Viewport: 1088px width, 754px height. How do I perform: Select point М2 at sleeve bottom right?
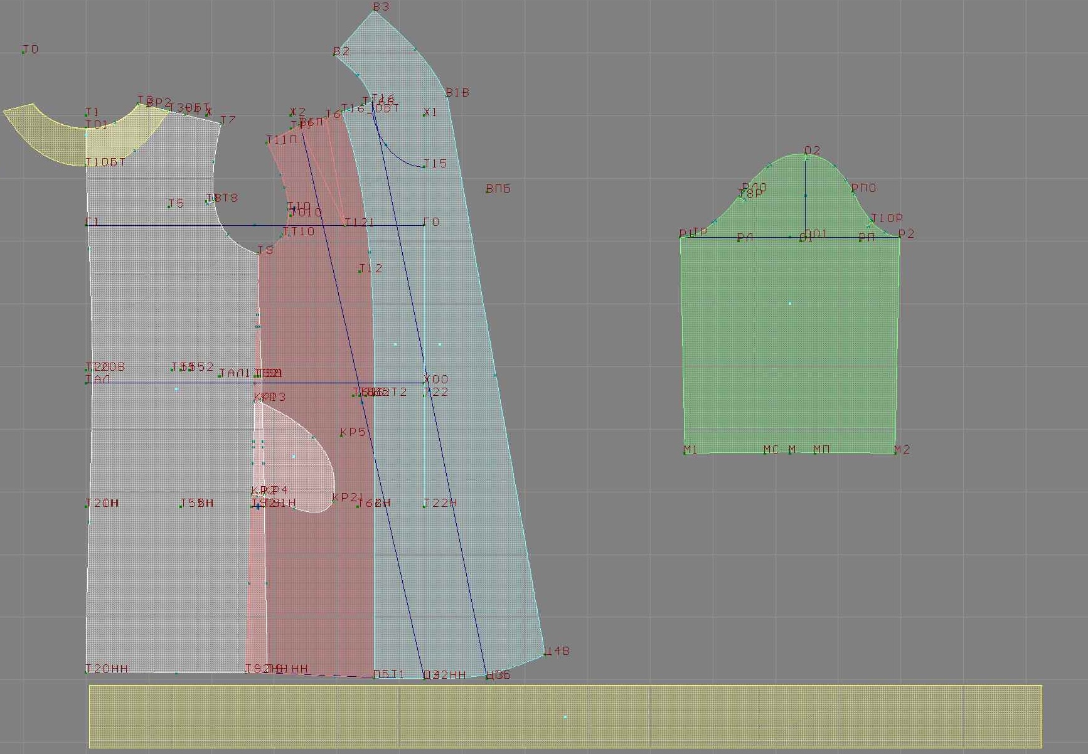click(895, 452)
